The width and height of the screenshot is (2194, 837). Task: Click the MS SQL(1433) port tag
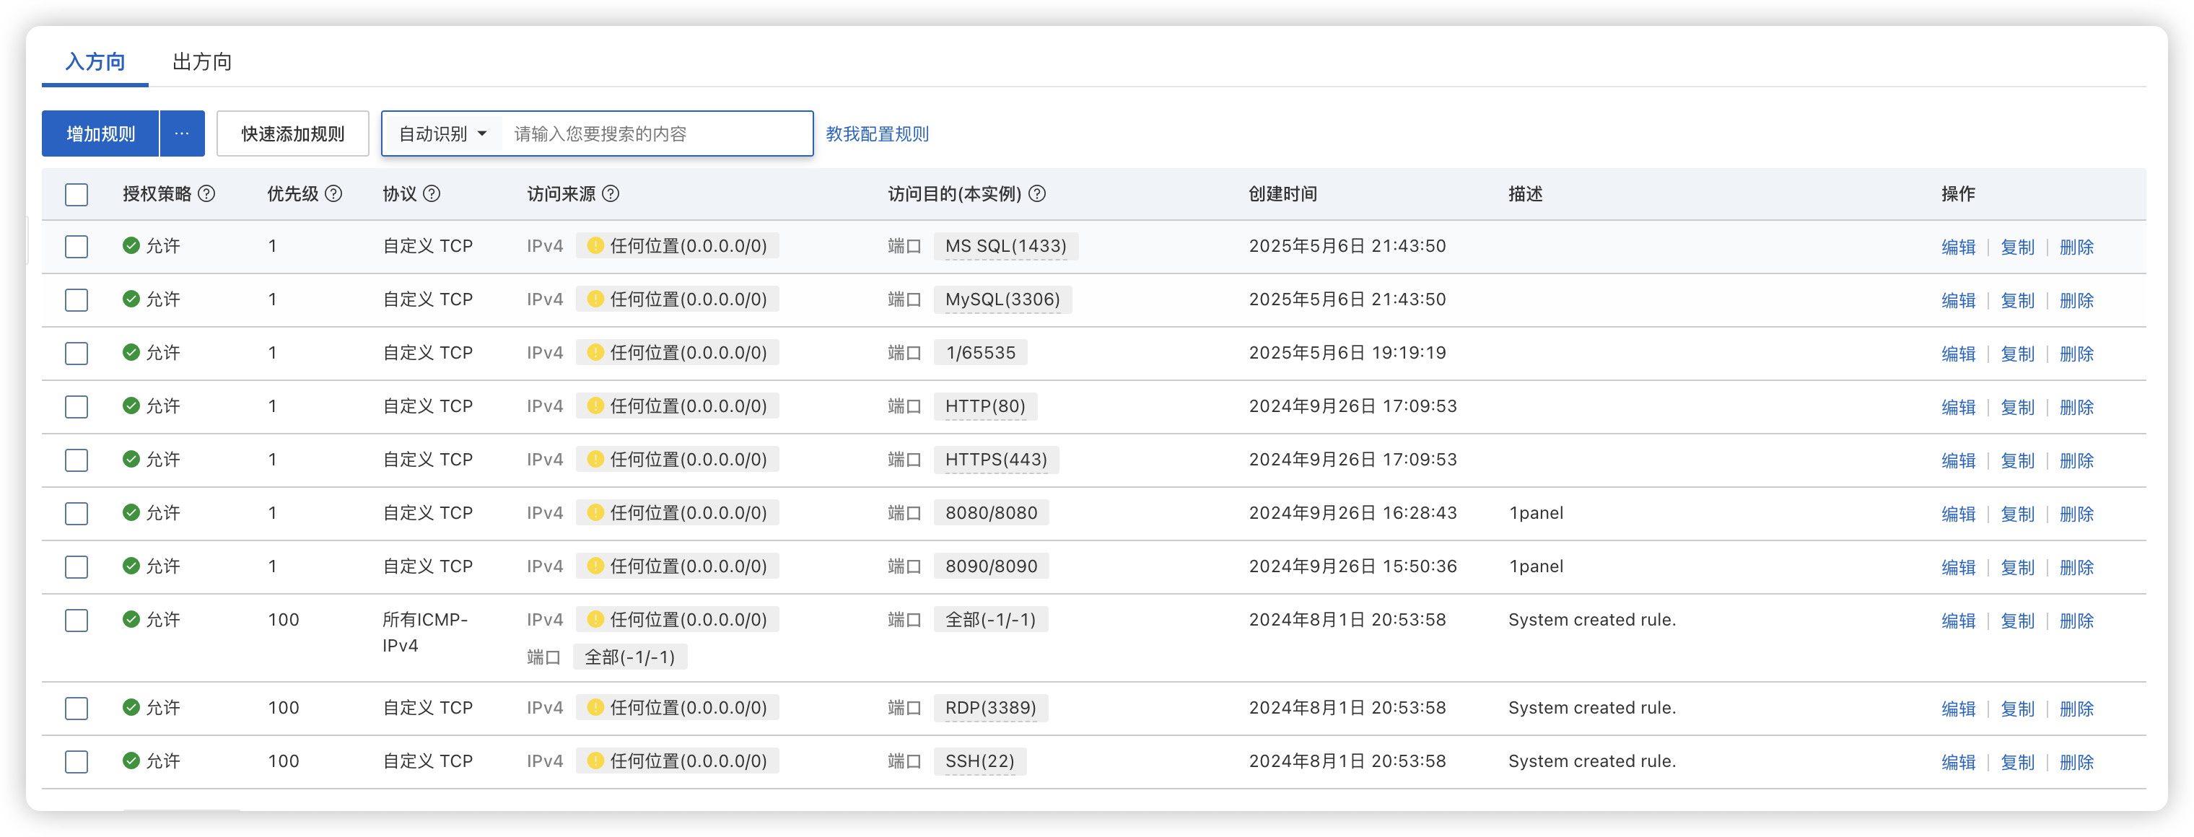point(1005,246)
